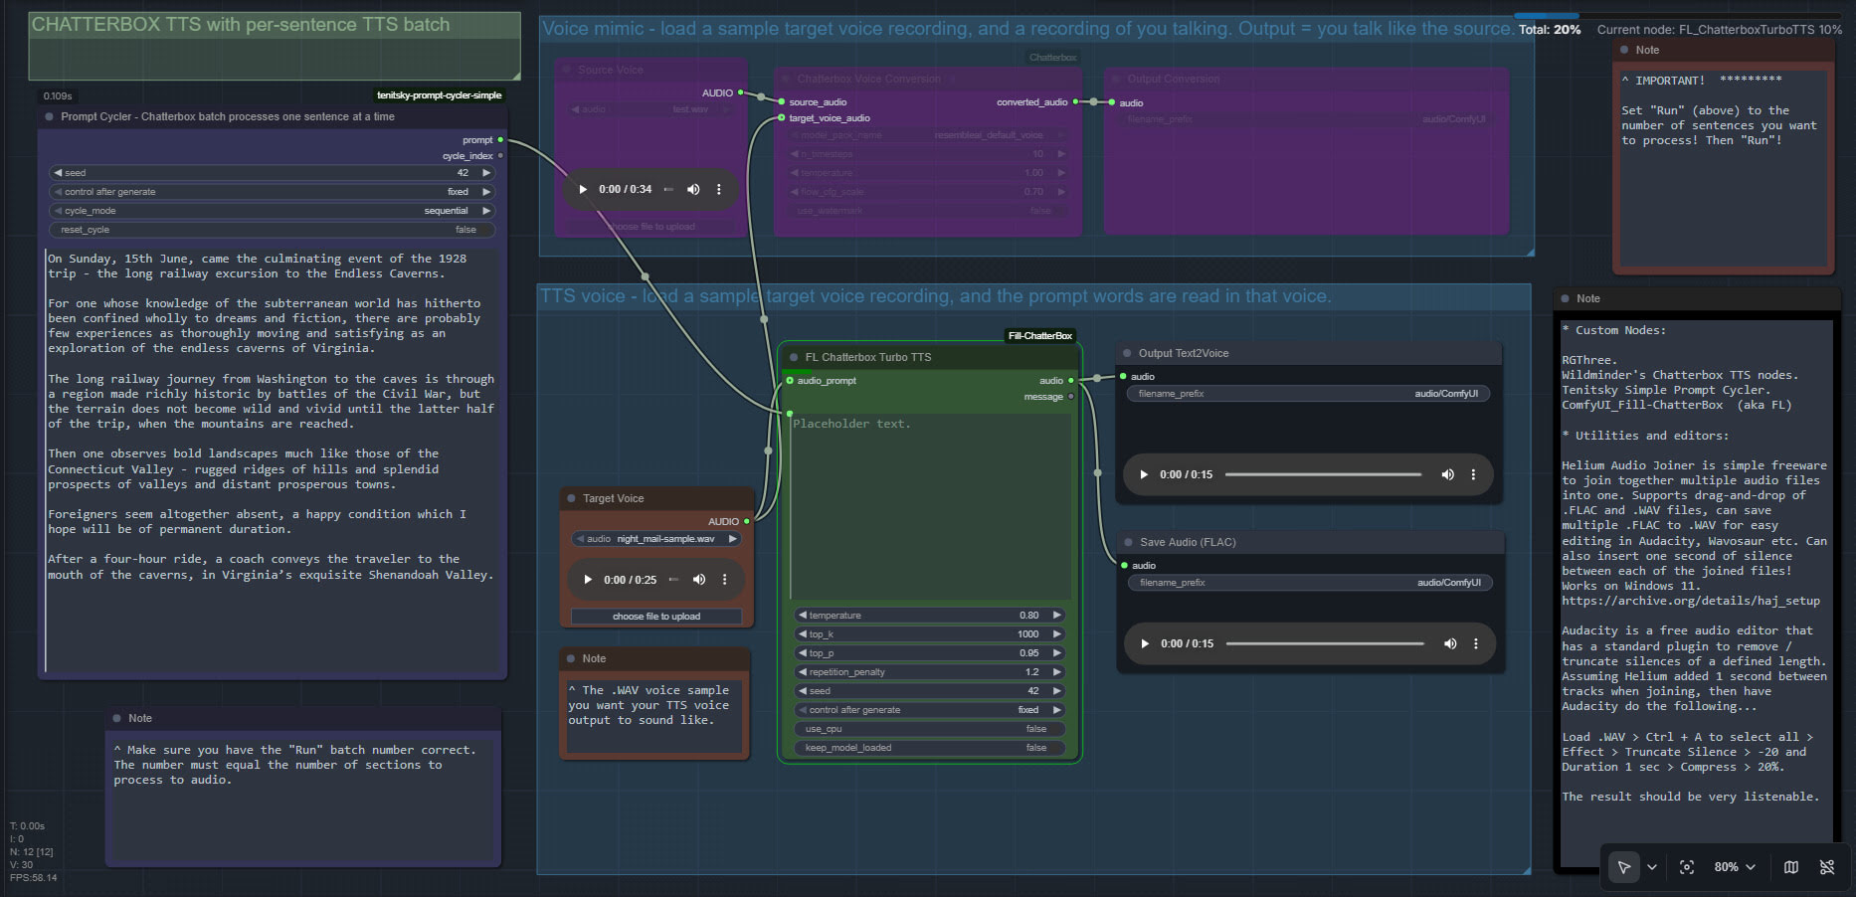Click choose file to upload in Target Voice
This screenshot has height=897, width=1856.
coord(656,617)
